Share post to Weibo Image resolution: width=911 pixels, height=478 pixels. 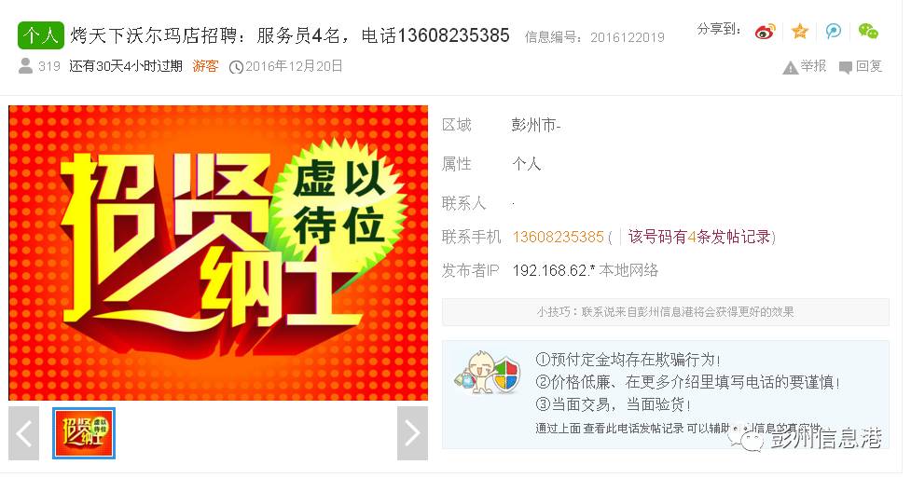[x=765, y=32]
